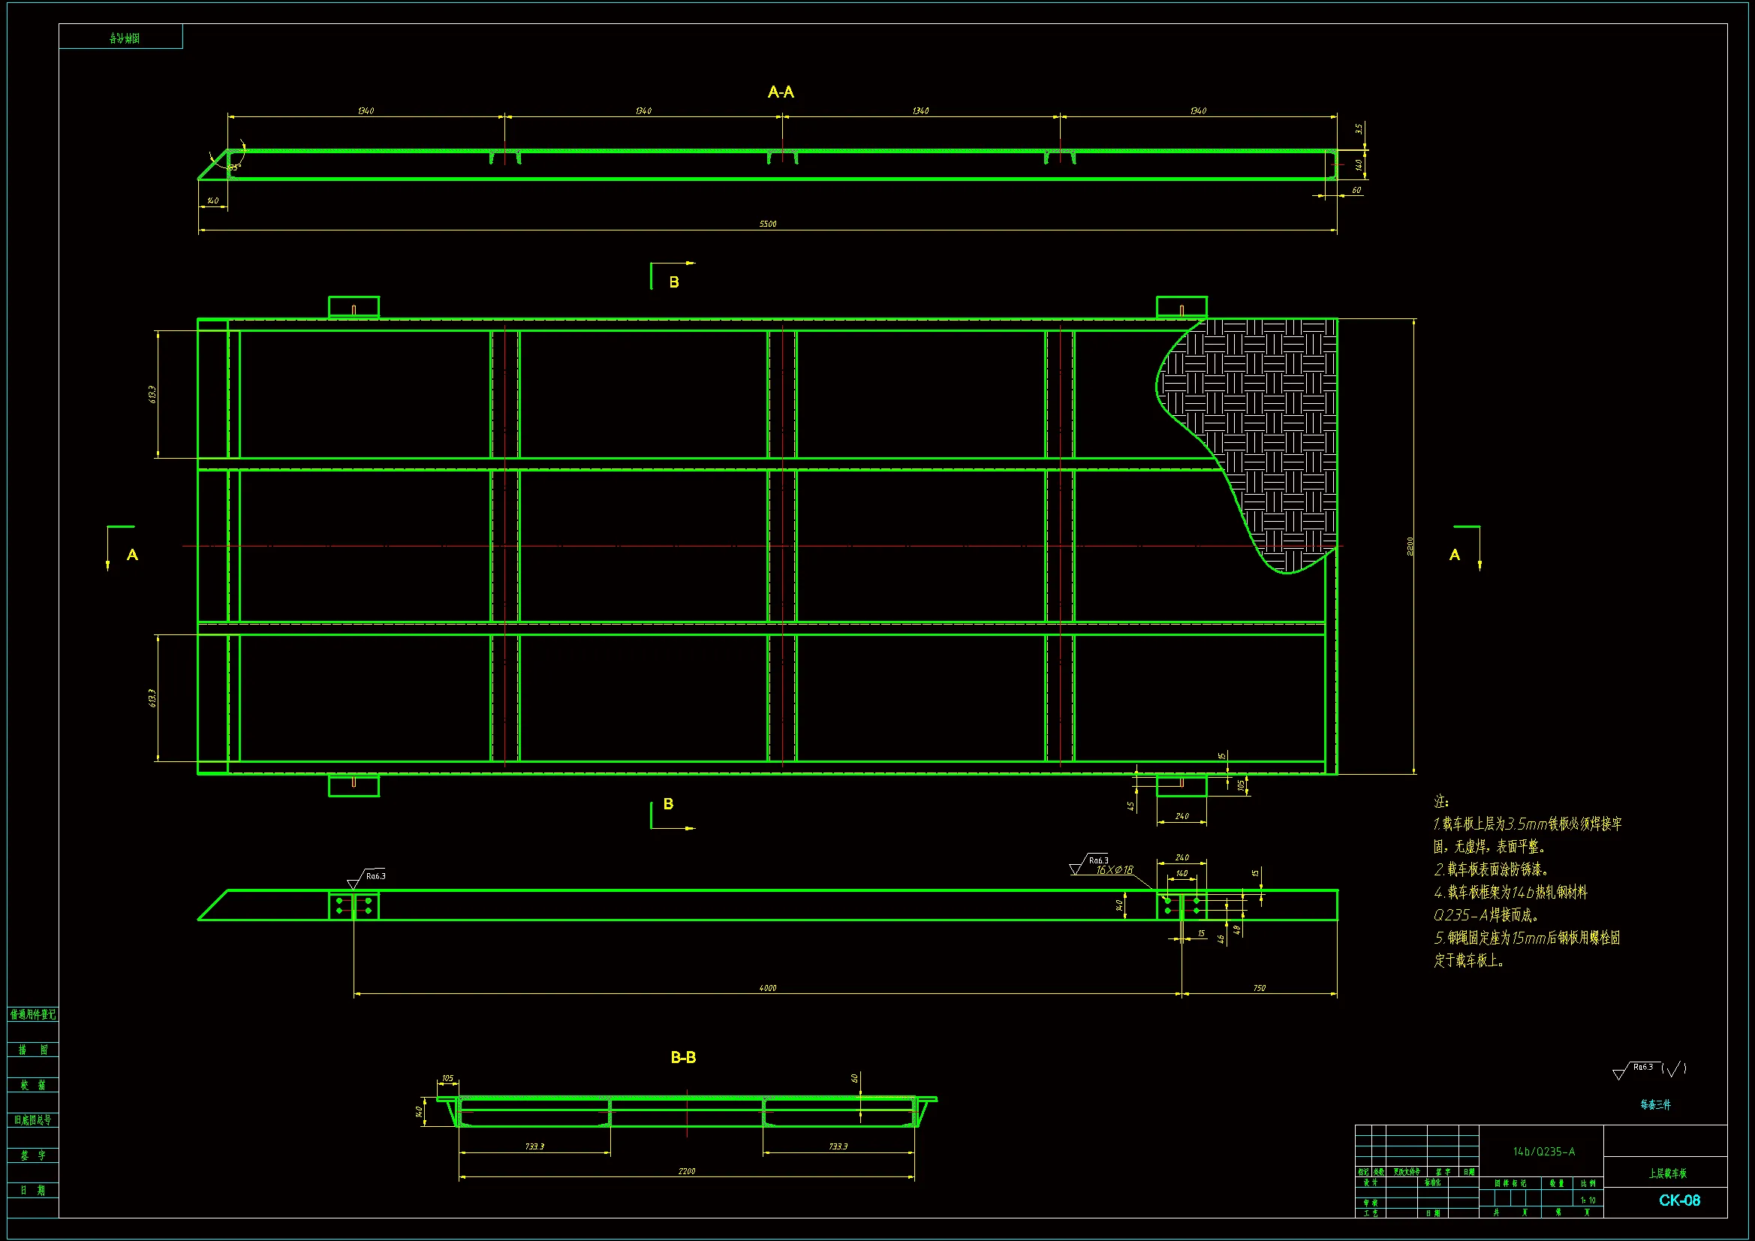Select the 借通用件登记 cell in left margin
The width and height of the screenshot is (1755, 1241).
coord(33,1015)
